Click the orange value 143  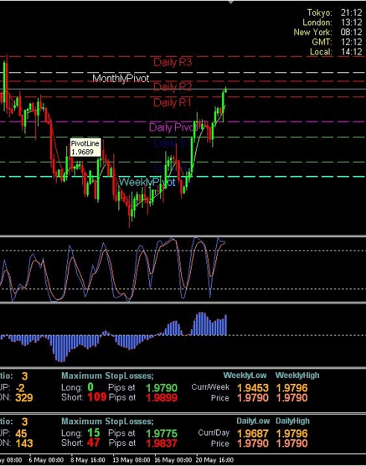[24, 444]
